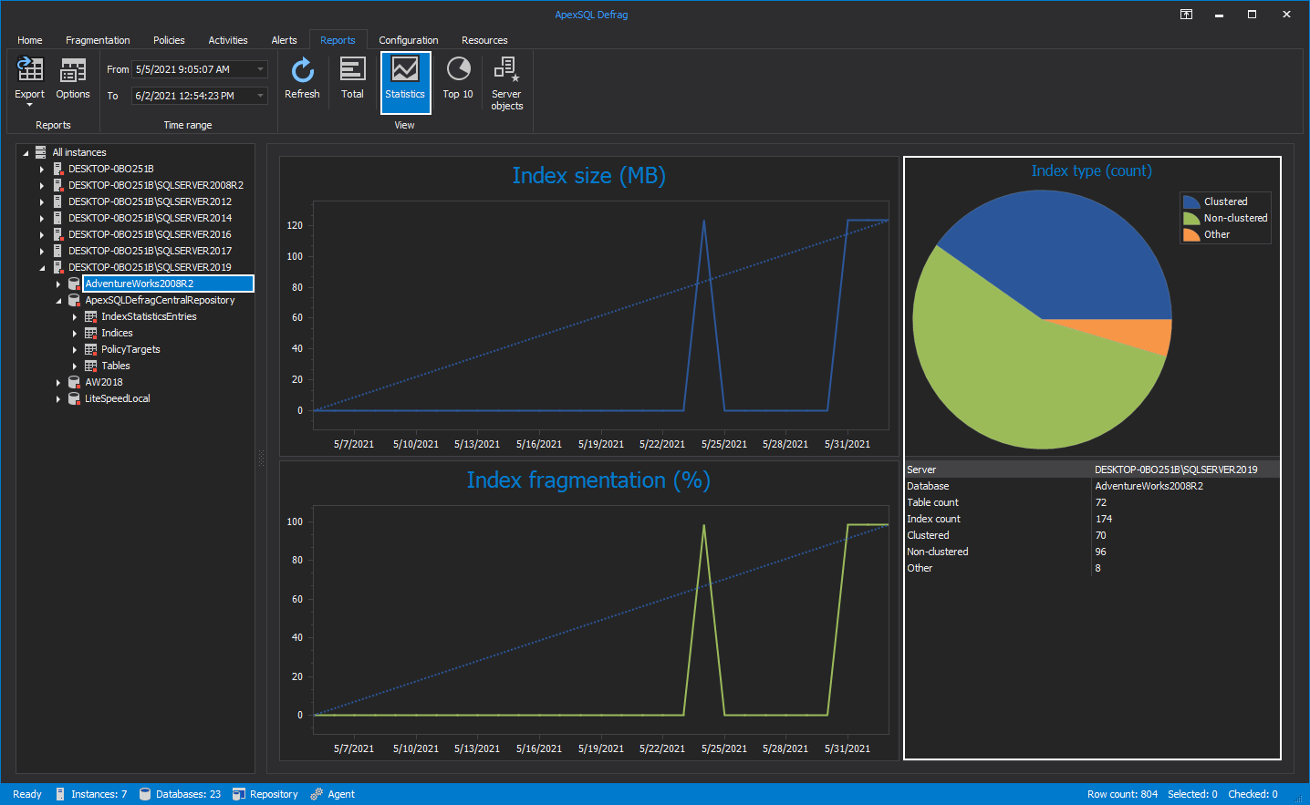
Task: Open the Configuration tab
Action: pyautogui.click(x=409, y=40)
